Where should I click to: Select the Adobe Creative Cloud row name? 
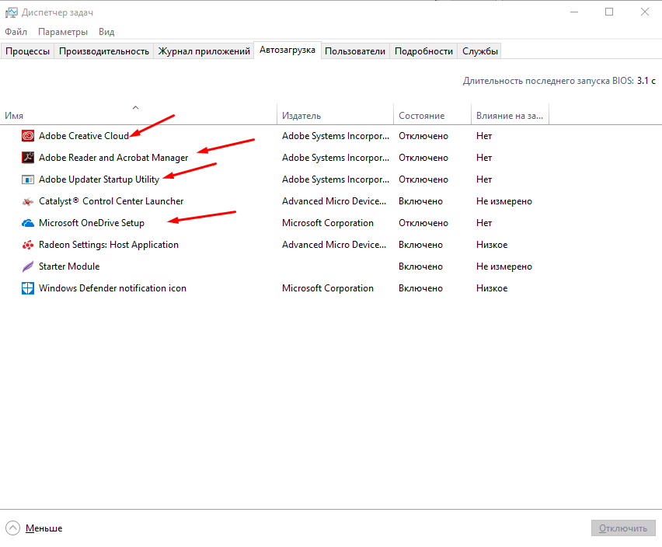coord(84,136)
